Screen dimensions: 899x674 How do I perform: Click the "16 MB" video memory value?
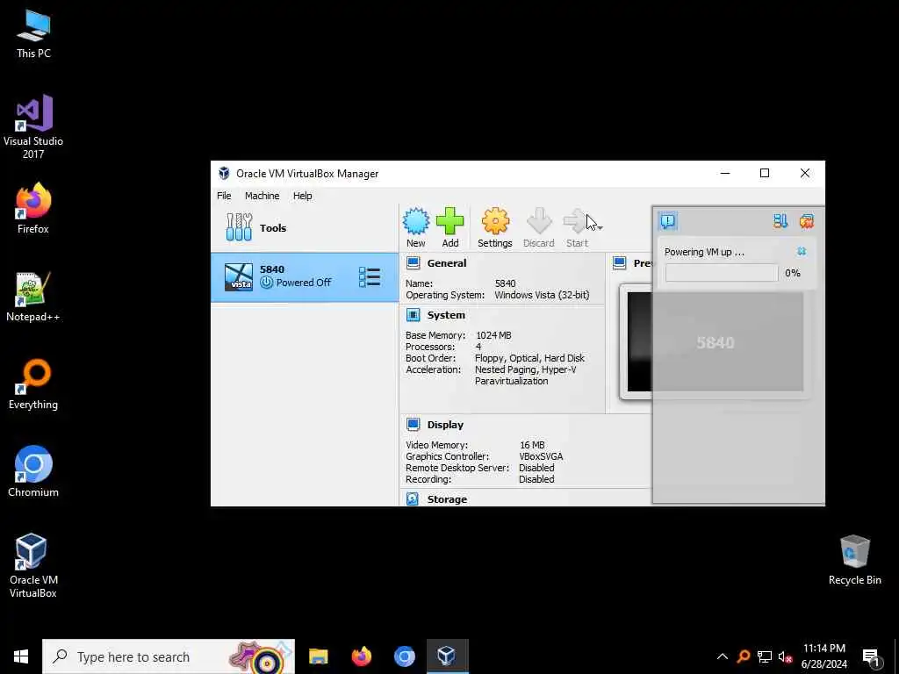(x=532, y=445)
